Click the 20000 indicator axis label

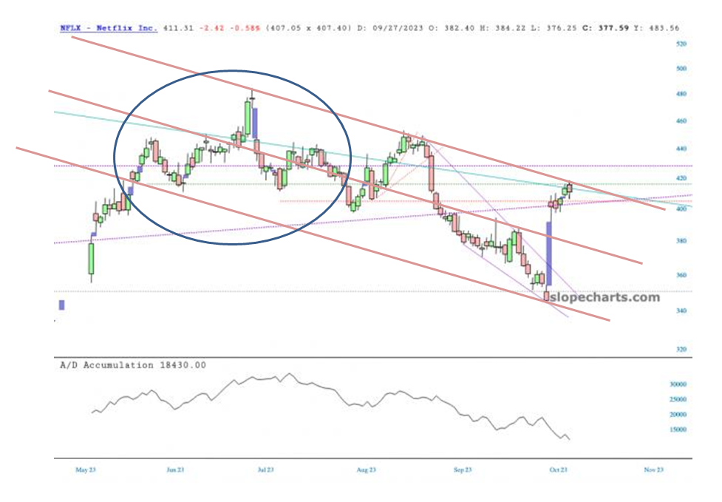click(x=678, y=415)
